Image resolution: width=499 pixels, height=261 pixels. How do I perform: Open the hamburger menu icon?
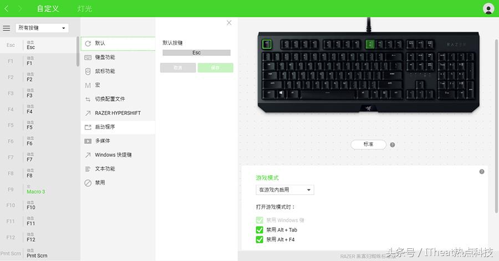coord(6,28)
